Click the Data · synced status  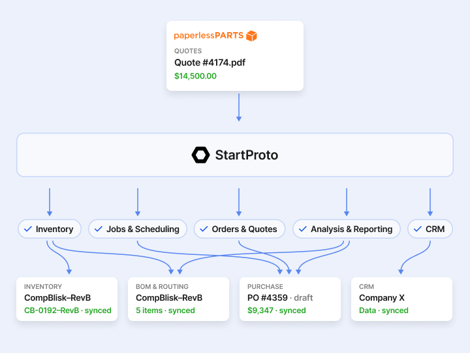pos(384,311)
